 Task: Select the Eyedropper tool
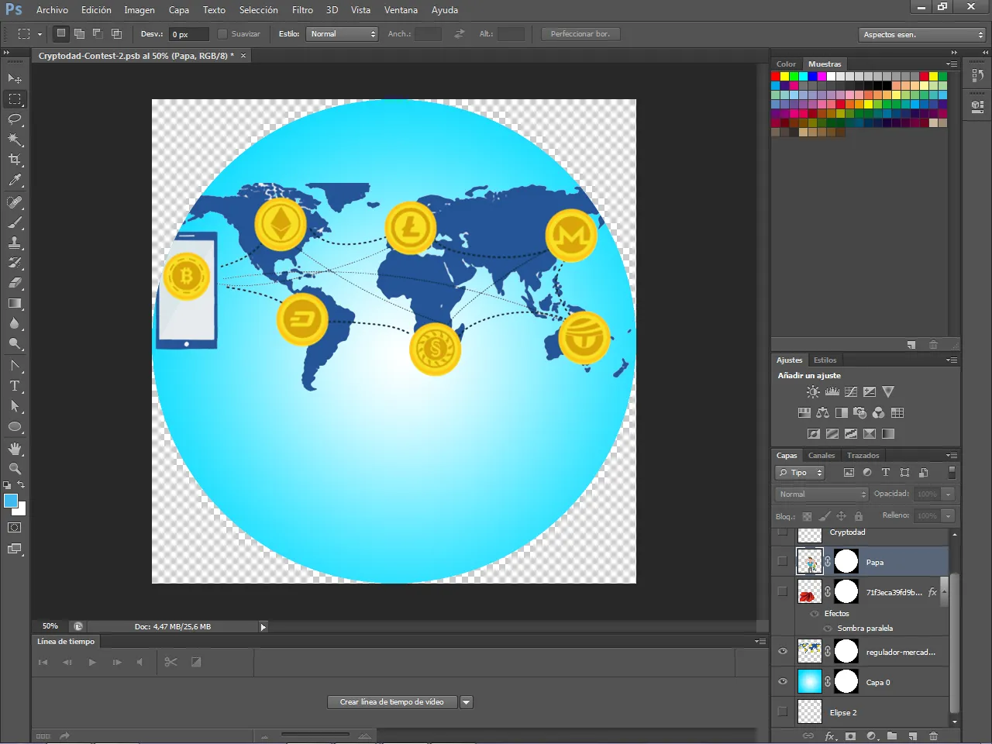(15, 180)
